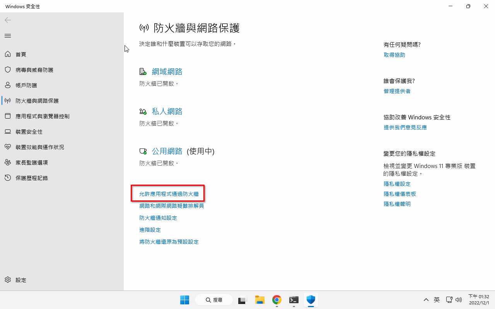Open Device performance and health heart icon
This screenshot has height=309, width=495.
click(x=8, y=147)
